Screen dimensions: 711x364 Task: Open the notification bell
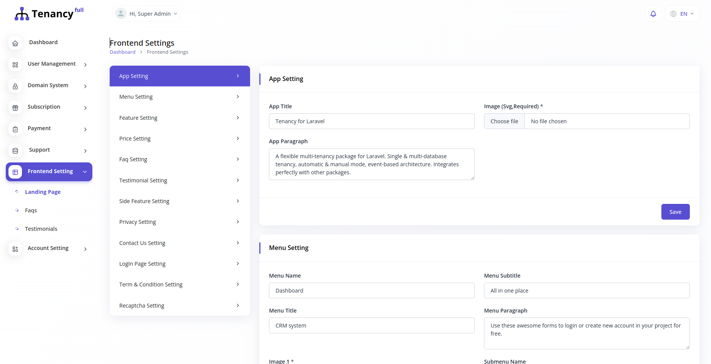point(653,14)
